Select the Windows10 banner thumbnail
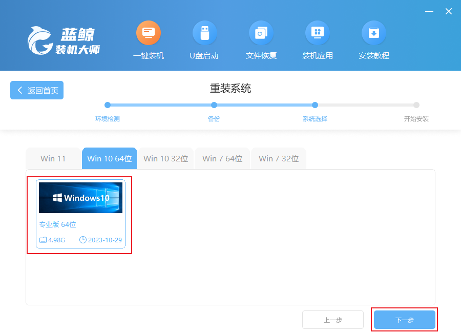The width and height of the screenshot is (461, 333). coord(81,197)
